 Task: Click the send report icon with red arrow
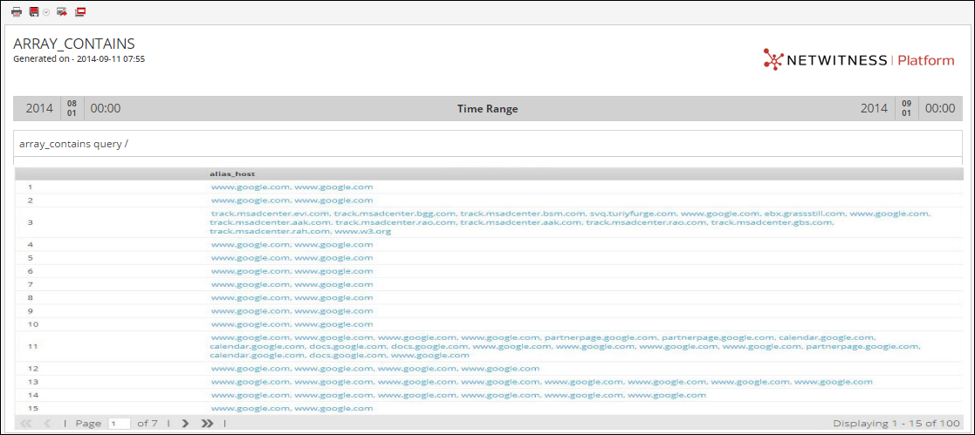point(62,12)
